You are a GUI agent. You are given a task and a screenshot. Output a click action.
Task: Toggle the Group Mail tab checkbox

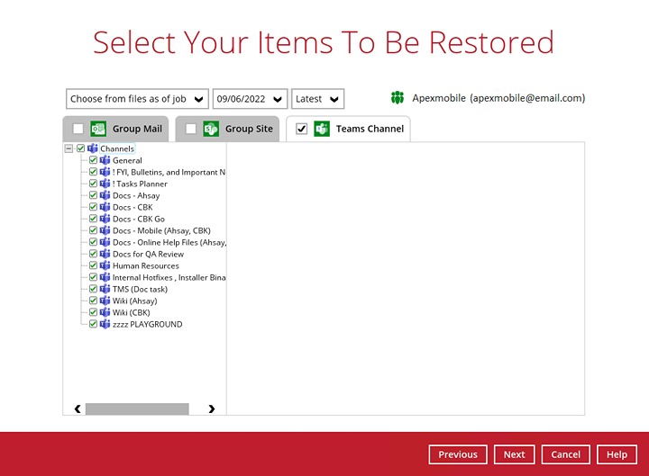(x=78, y=129)
